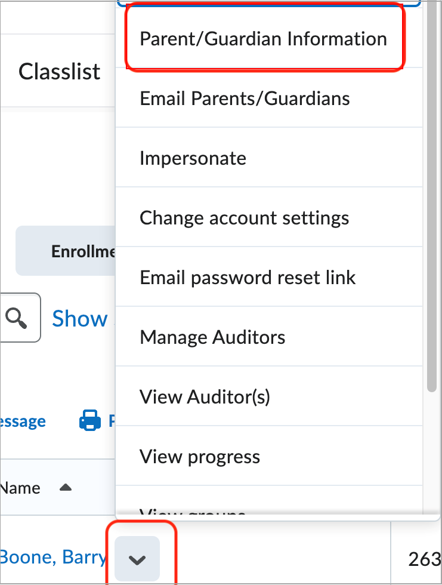Switch to the Enrollment tab
This screenshot has height=585, width=442.
(x=82, y=251)
